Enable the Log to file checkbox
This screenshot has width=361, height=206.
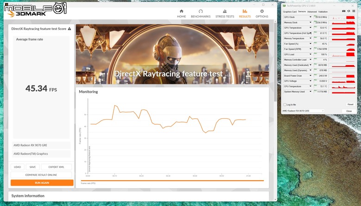pos(285,104)
